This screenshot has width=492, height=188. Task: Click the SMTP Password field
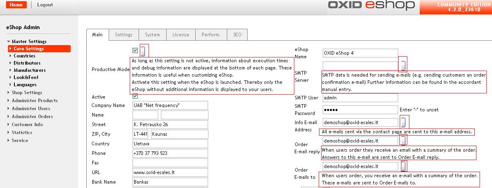[360, 110]
